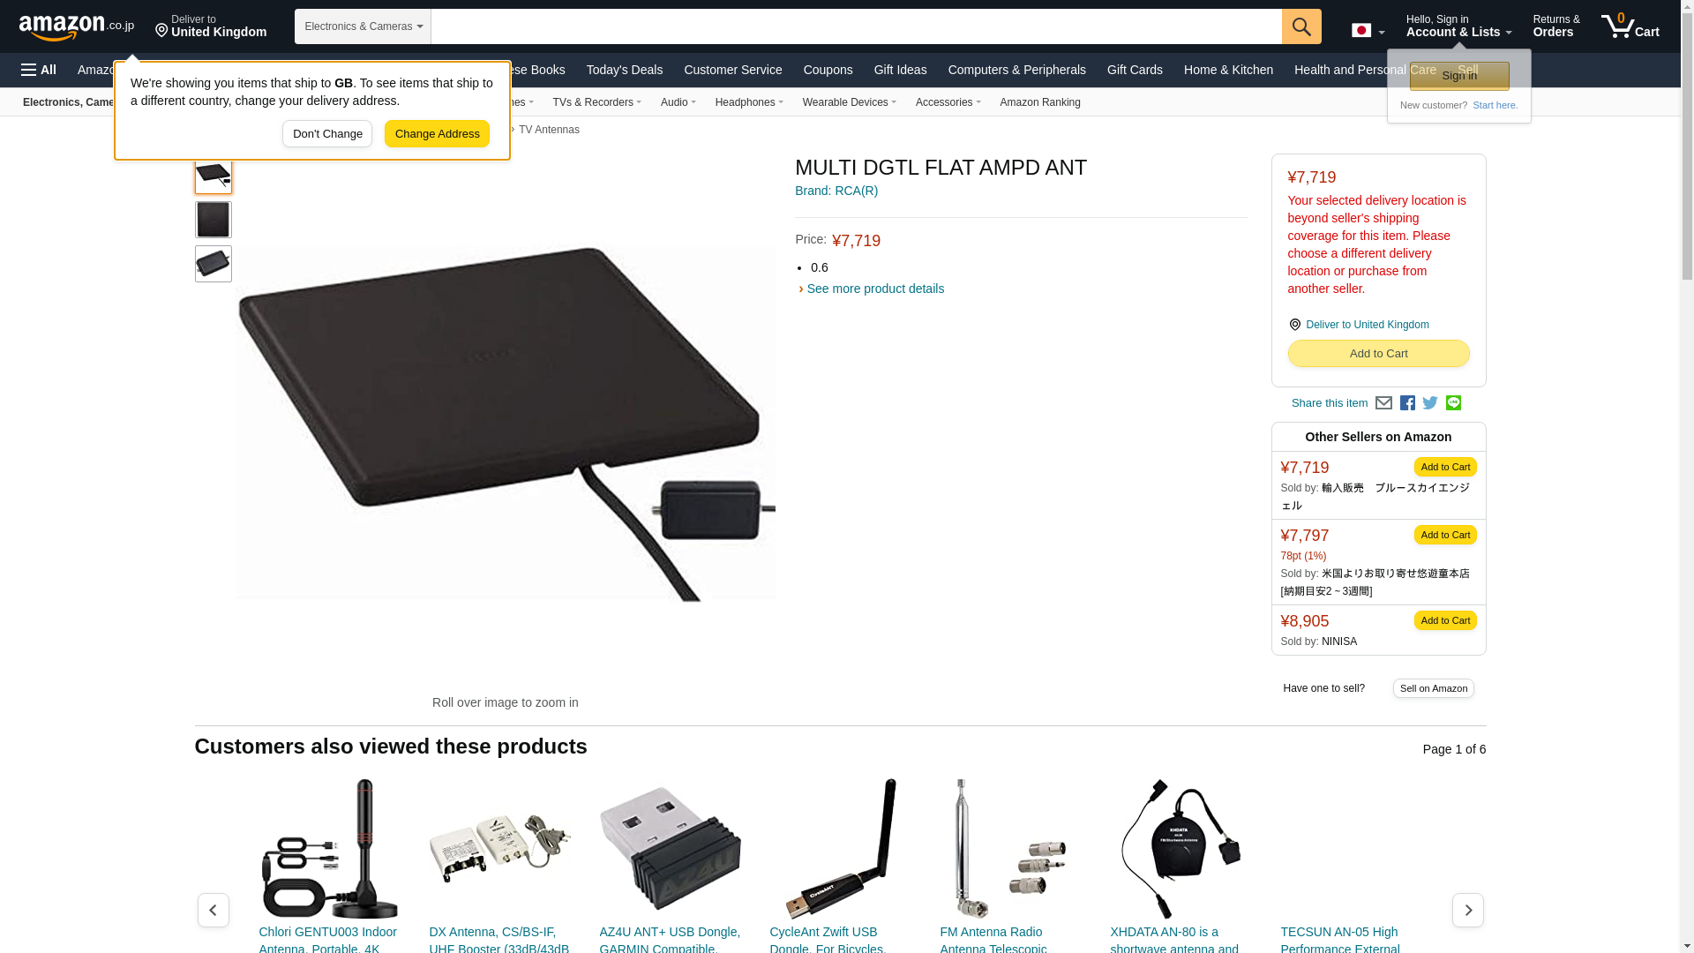Open the All hamburger menu
Image resolution: width=1694 pixels, height=953 pixels.
tap(39, 70)
